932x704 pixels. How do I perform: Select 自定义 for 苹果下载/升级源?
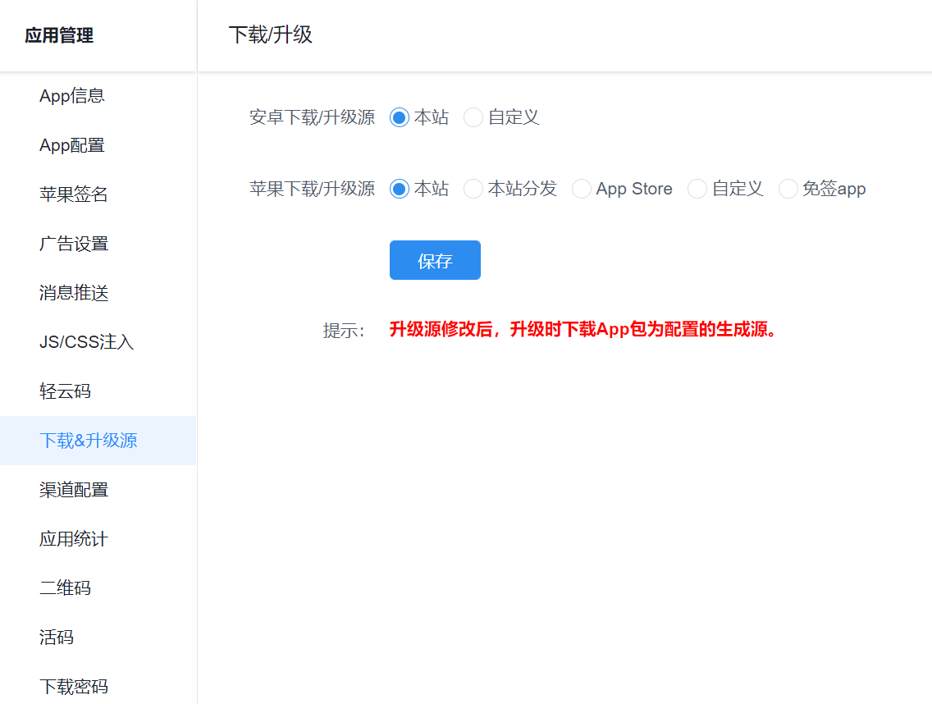(x=697, y=190)
